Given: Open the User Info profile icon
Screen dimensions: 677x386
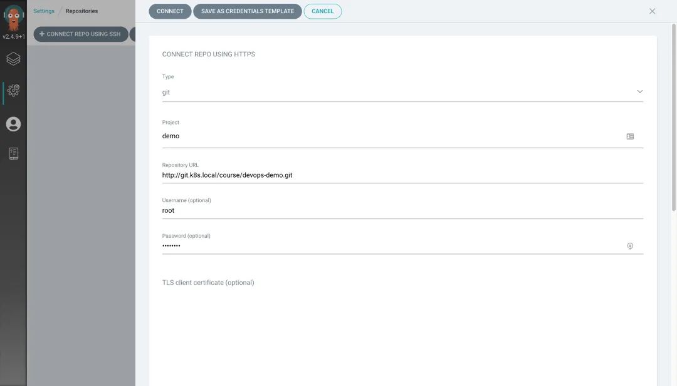Looking at the screenshot, I should [x=13, y=124].
